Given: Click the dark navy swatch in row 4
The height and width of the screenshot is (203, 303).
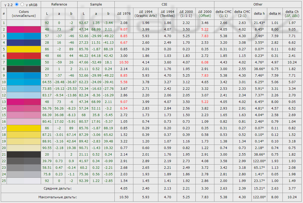Looking at the screenshot, I should pyautogui.click(x=24, y=43).
